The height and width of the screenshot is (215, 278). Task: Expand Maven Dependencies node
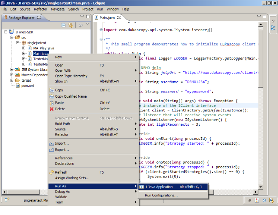12,75
